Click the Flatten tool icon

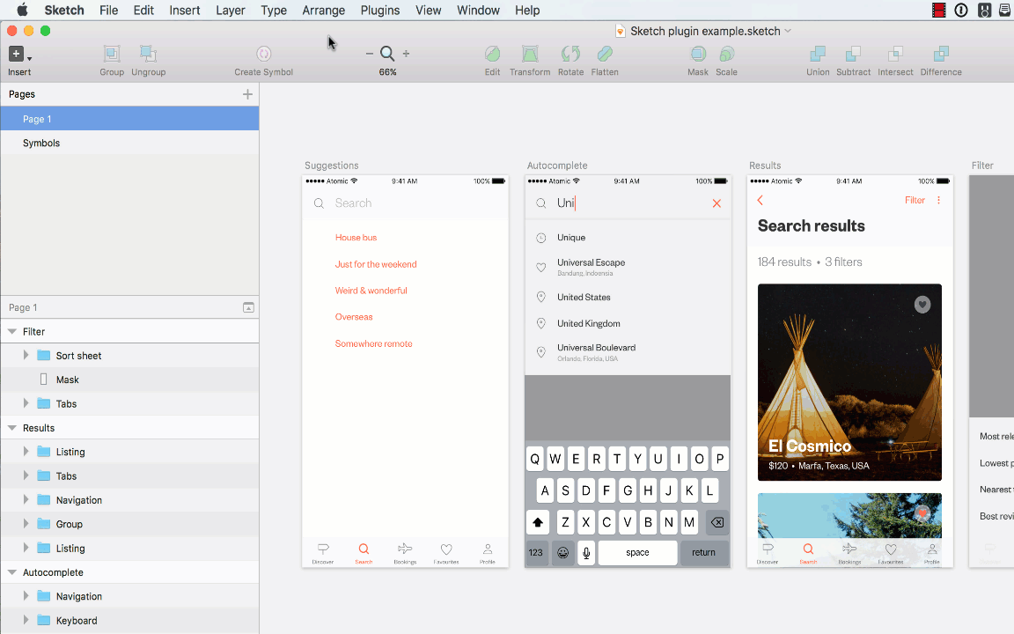point(605,54)
